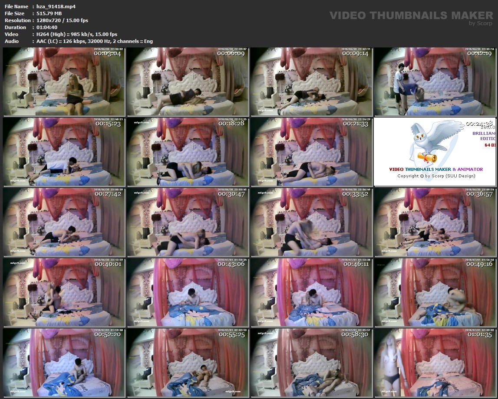The image size is (498, 399).
Task: Choose the thumbnail stamped 00:40:01
Action: (64, 292)
